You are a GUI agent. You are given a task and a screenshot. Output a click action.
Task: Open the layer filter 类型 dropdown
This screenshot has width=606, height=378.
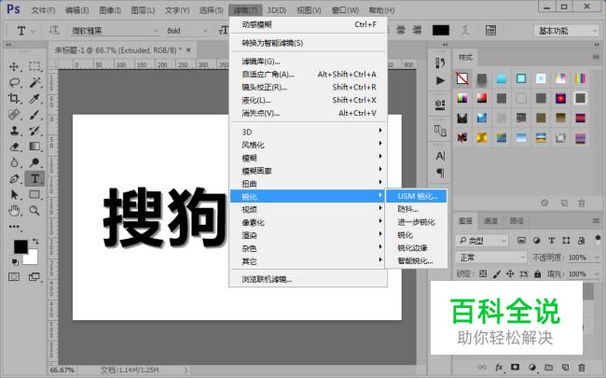pyautogui.click(x=482, y=241)
